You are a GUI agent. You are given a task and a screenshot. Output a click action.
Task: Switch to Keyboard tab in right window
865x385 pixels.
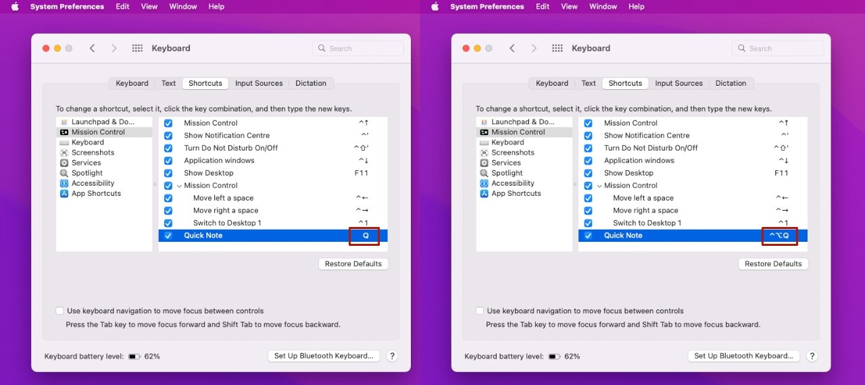pos(552,83)
